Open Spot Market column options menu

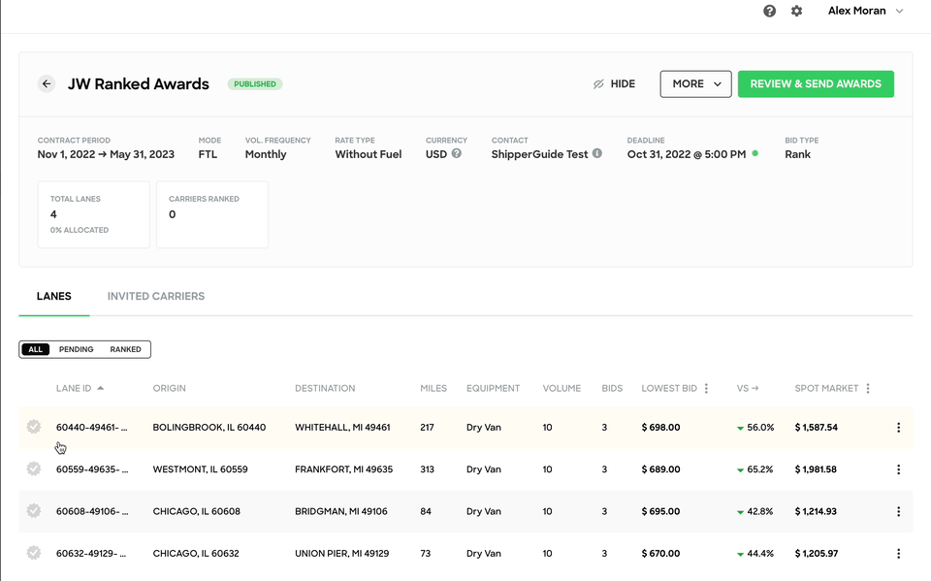pos(867,388)
